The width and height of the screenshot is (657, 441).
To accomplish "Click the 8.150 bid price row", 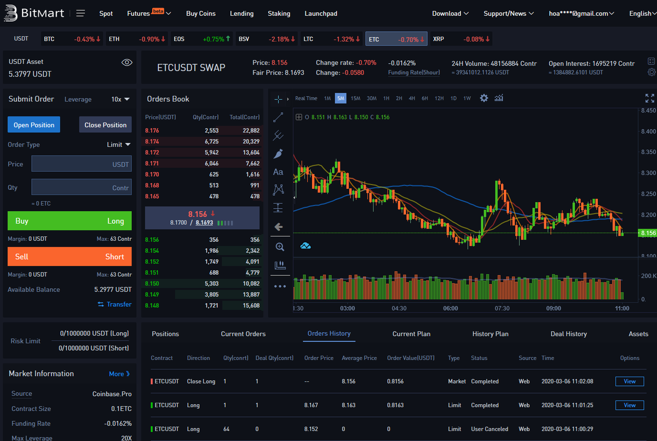I will (x=202, y=283).
